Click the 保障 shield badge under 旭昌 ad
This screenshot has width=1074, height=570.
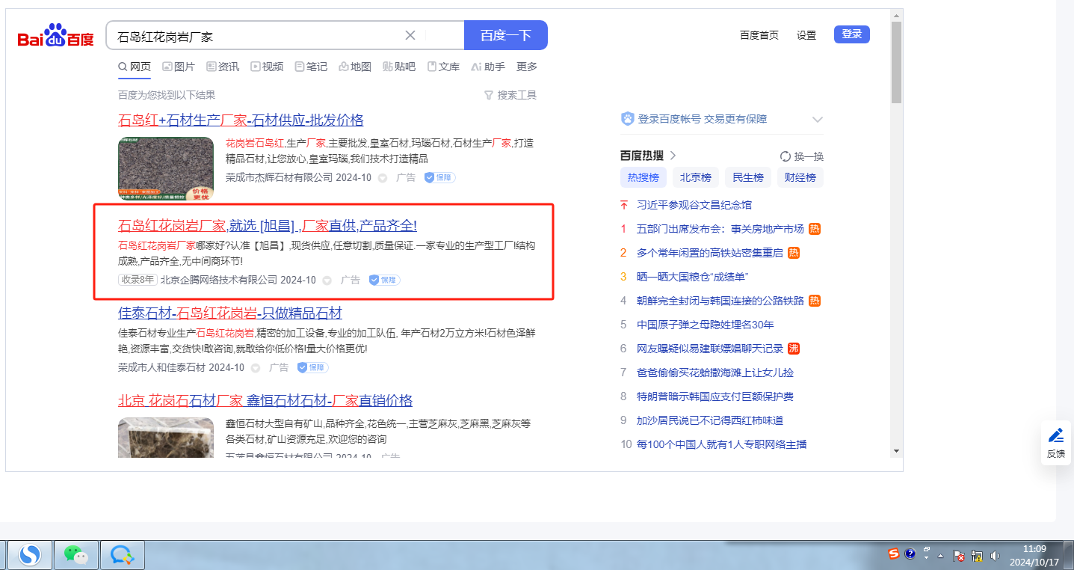384,280
